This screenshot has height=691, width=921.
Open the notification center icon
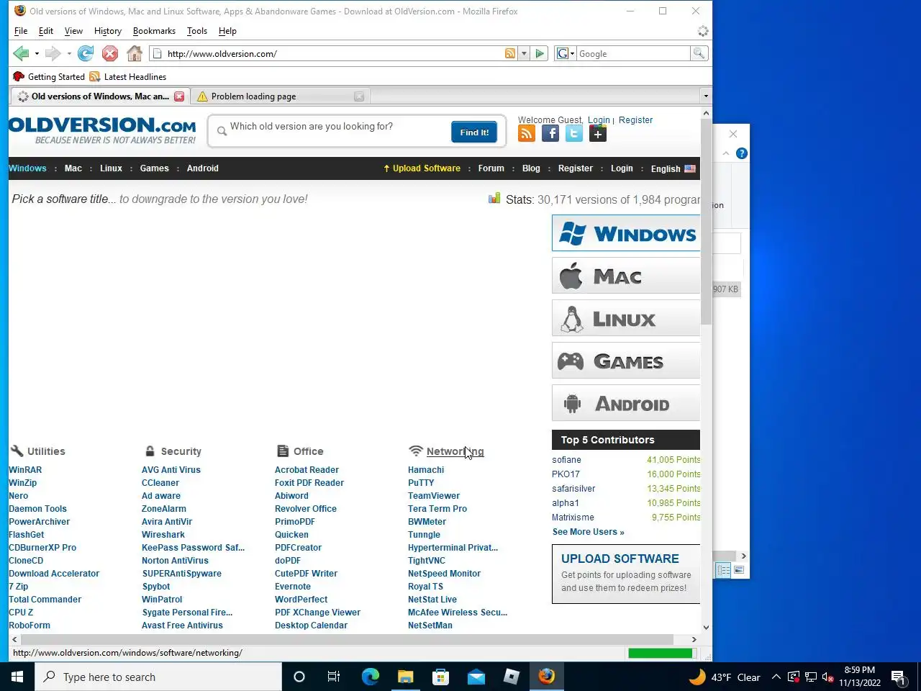[898, 677]
